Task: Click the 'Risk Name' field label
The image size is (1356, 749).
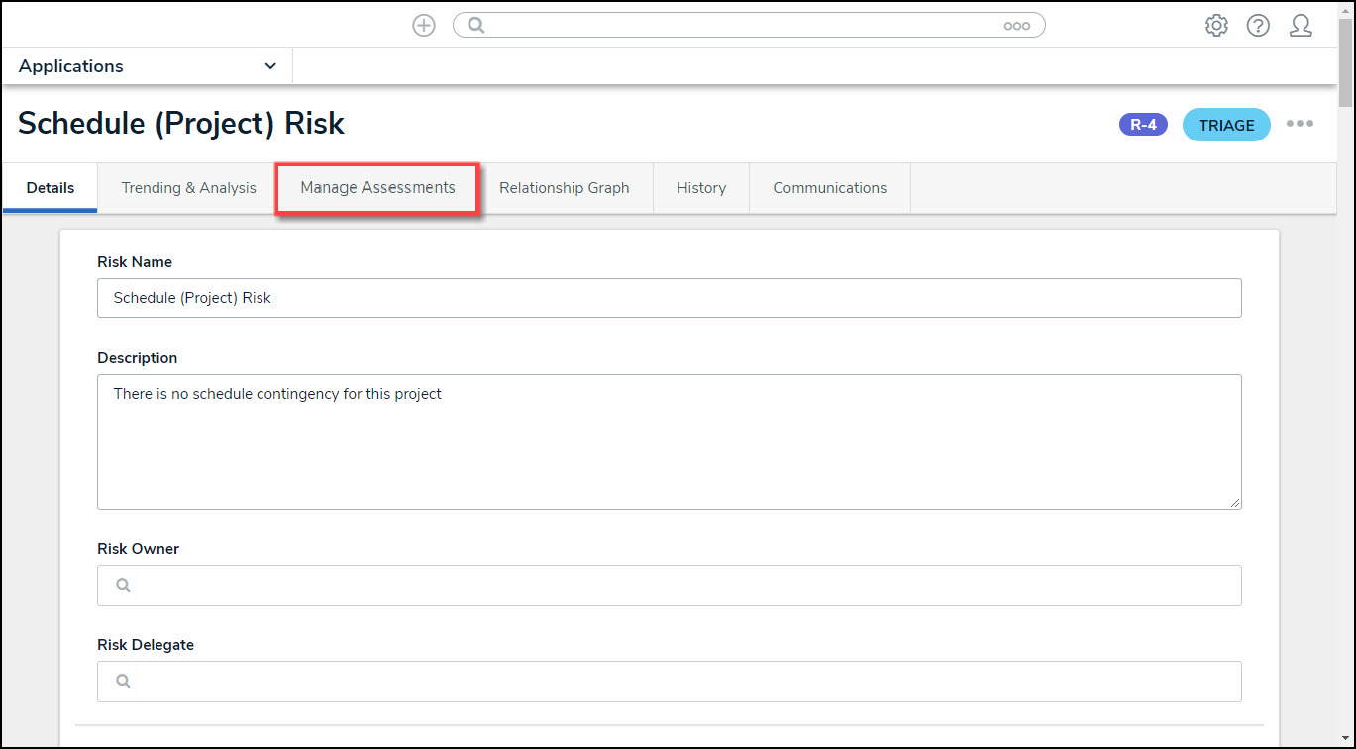Action: click(135, 262)
